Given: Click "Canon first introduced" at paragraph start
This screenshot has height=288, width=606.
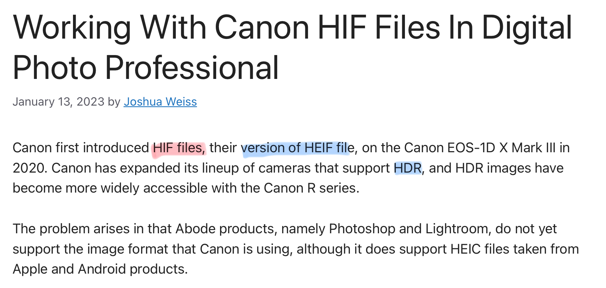Looking at the screenshot, I should click(x=81, y=148).
